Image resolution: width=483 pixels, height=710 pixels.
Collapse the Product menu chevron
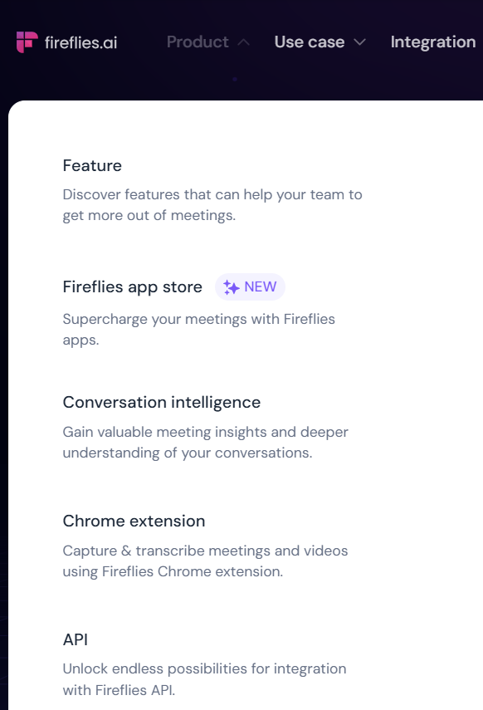[x=243, y=42]
